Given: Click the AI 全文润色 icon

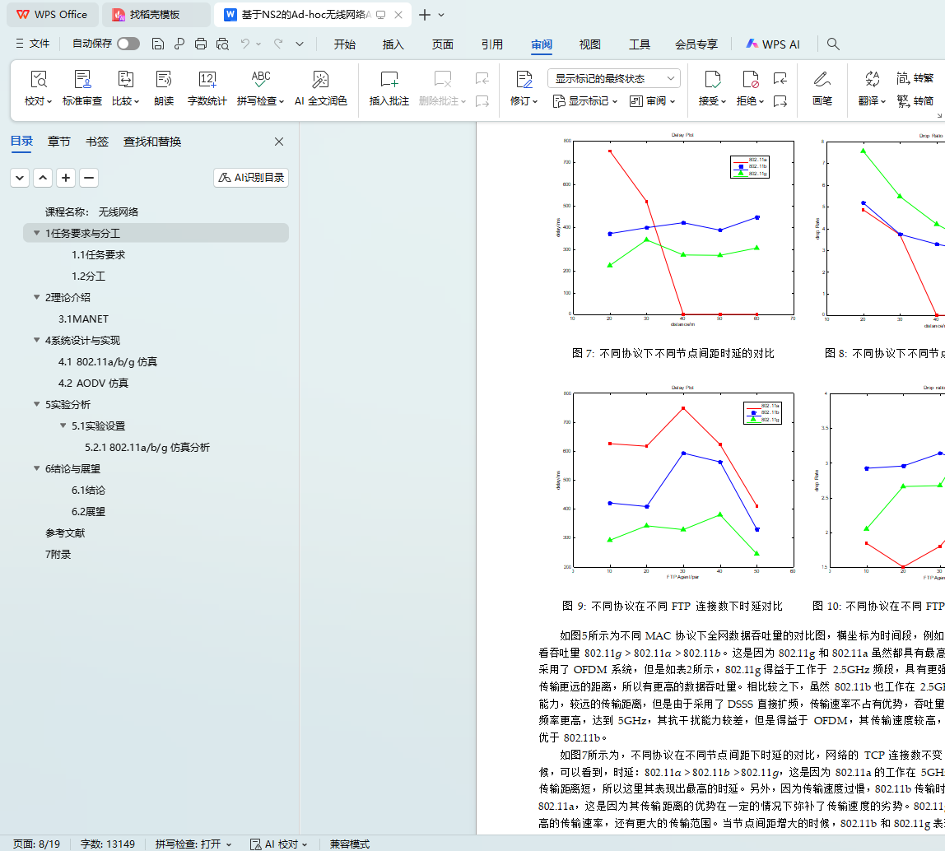Looking at the screenshot, I should [x=320, y=80].
